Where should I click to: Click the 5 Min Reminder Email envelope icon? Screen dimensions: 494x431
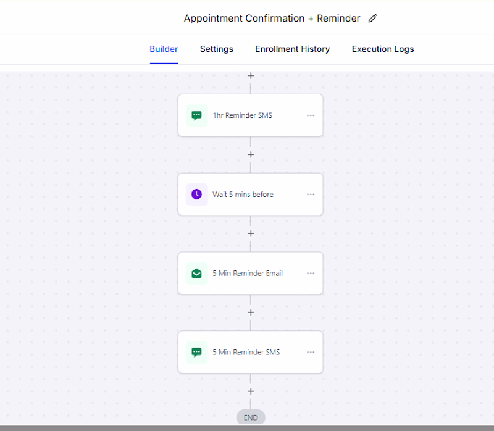[196, 274]
